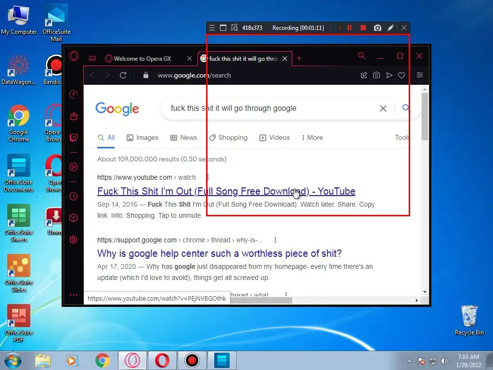493x370 pixels.
Task: Click the share page icon in address bar
Action: coord(364,75)
